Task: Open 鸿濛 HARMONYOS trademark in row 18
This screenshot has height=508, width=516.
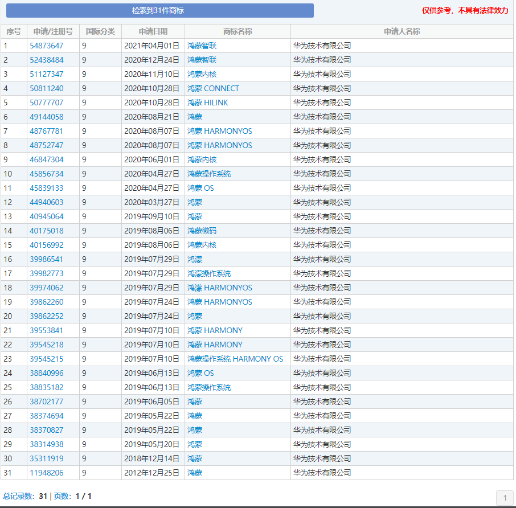Action: pyautogui.click(x=220, y=288)
